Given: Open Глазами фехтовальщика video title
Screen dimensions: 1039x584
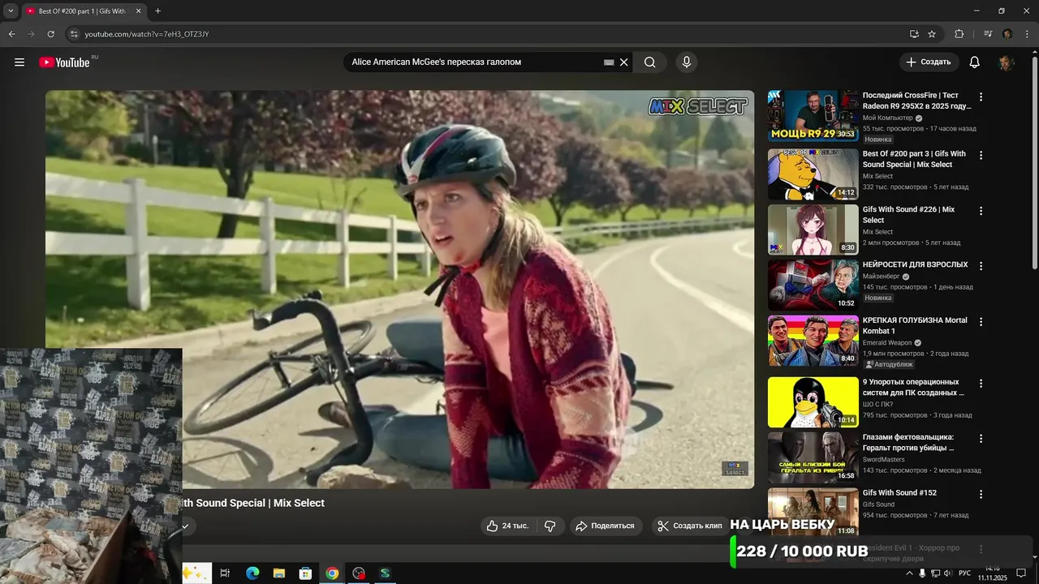Looking at the screenshot, I should point(908,442).
